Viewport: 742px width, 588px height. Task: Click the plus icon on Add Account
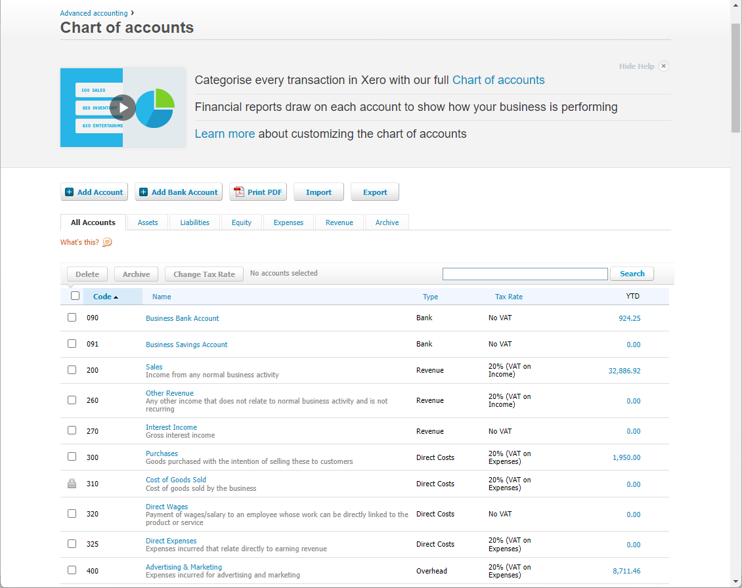[x=69, y=192]
